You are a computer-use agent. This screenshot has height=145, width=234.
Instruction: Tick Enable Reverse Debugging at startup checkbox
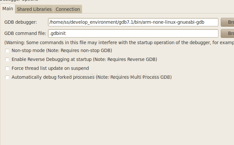tap(7, 60)
